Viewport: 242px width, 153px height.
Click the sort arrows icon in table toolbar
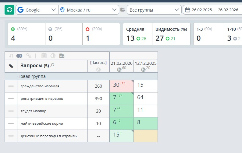(x=11, y=56)
